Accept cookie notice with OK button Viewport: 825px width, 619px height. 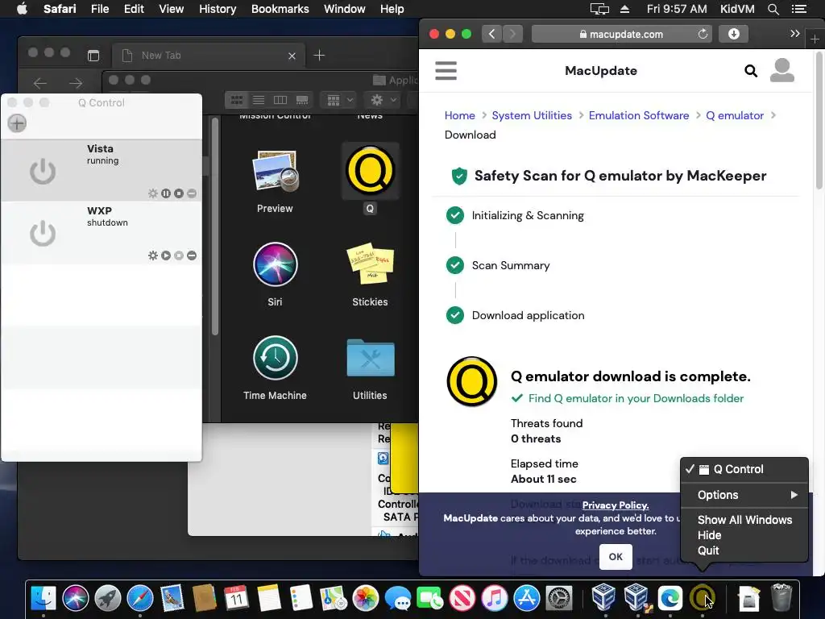point(616,556)
